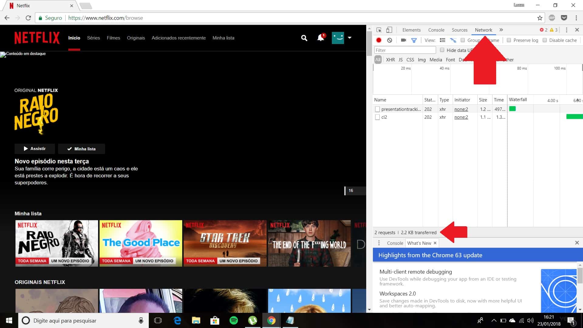Expand more DevTools tabs chevron
The image size is (583, 328).
click(501, 30)
